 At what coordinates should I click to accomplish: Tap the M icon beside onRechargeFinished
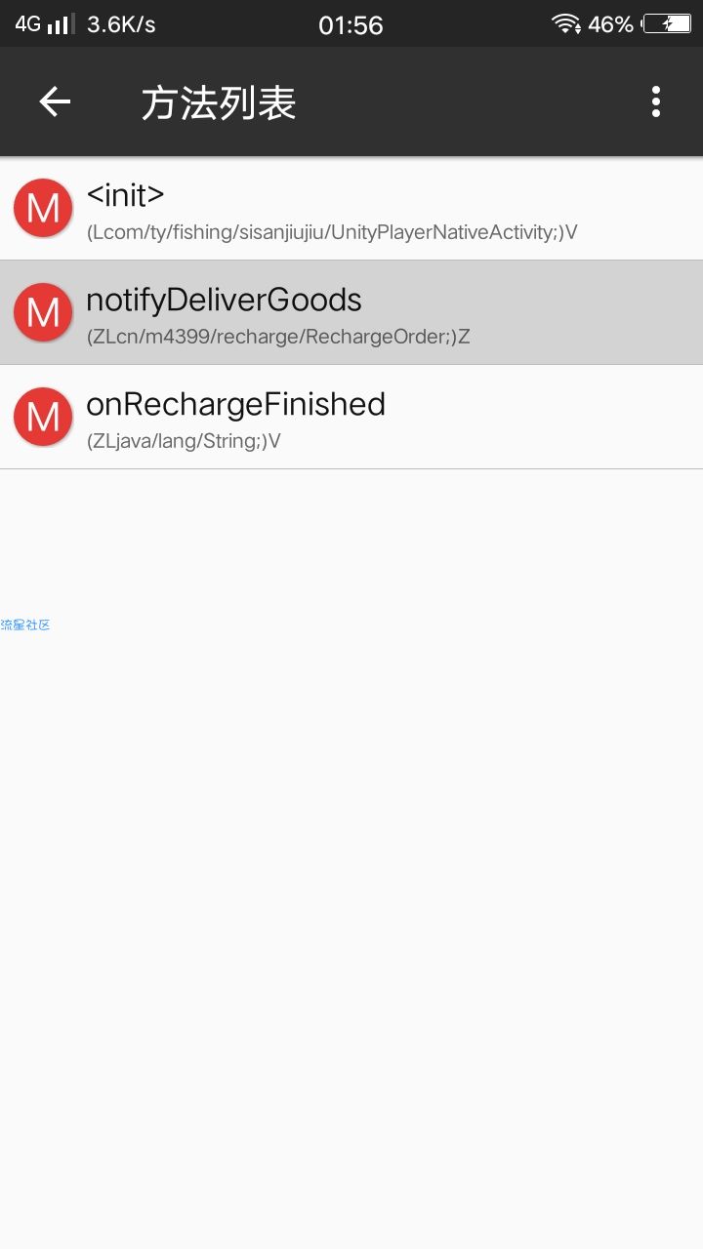43,417
